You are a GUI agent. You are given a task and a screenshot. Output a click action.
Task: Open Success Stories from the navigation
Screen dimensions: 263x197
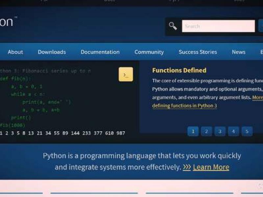tap(198, 52)
